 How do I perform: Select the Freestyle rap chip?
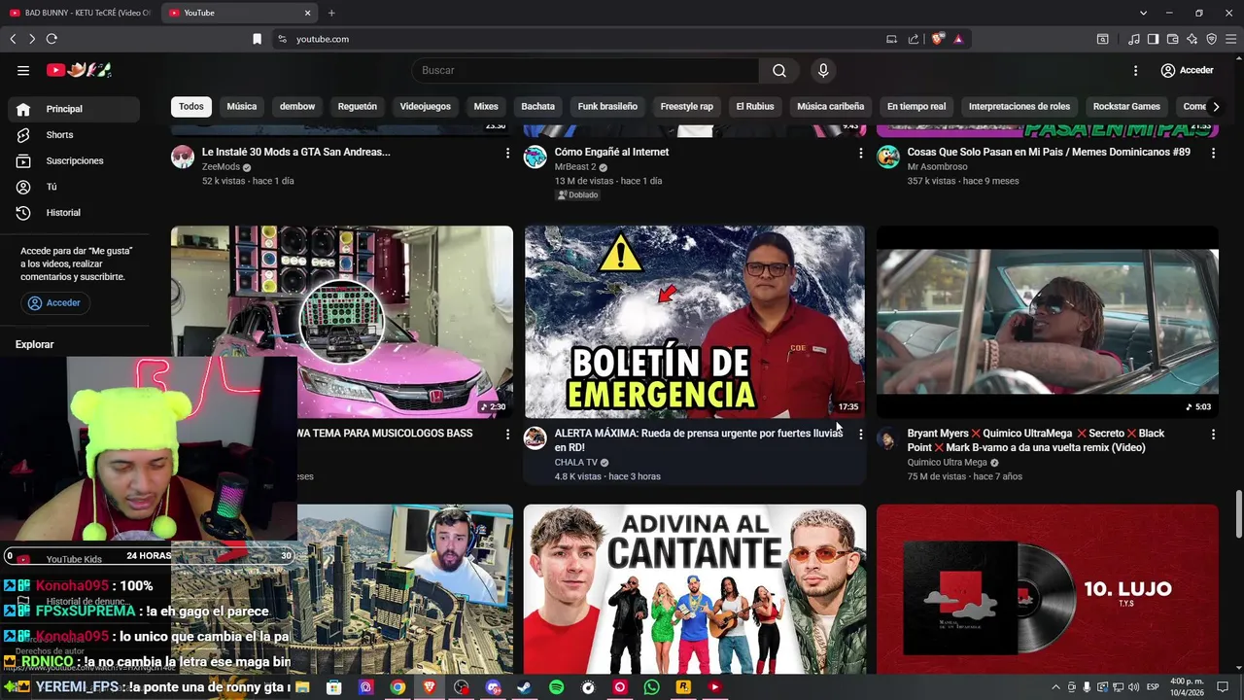coord(687,106)
